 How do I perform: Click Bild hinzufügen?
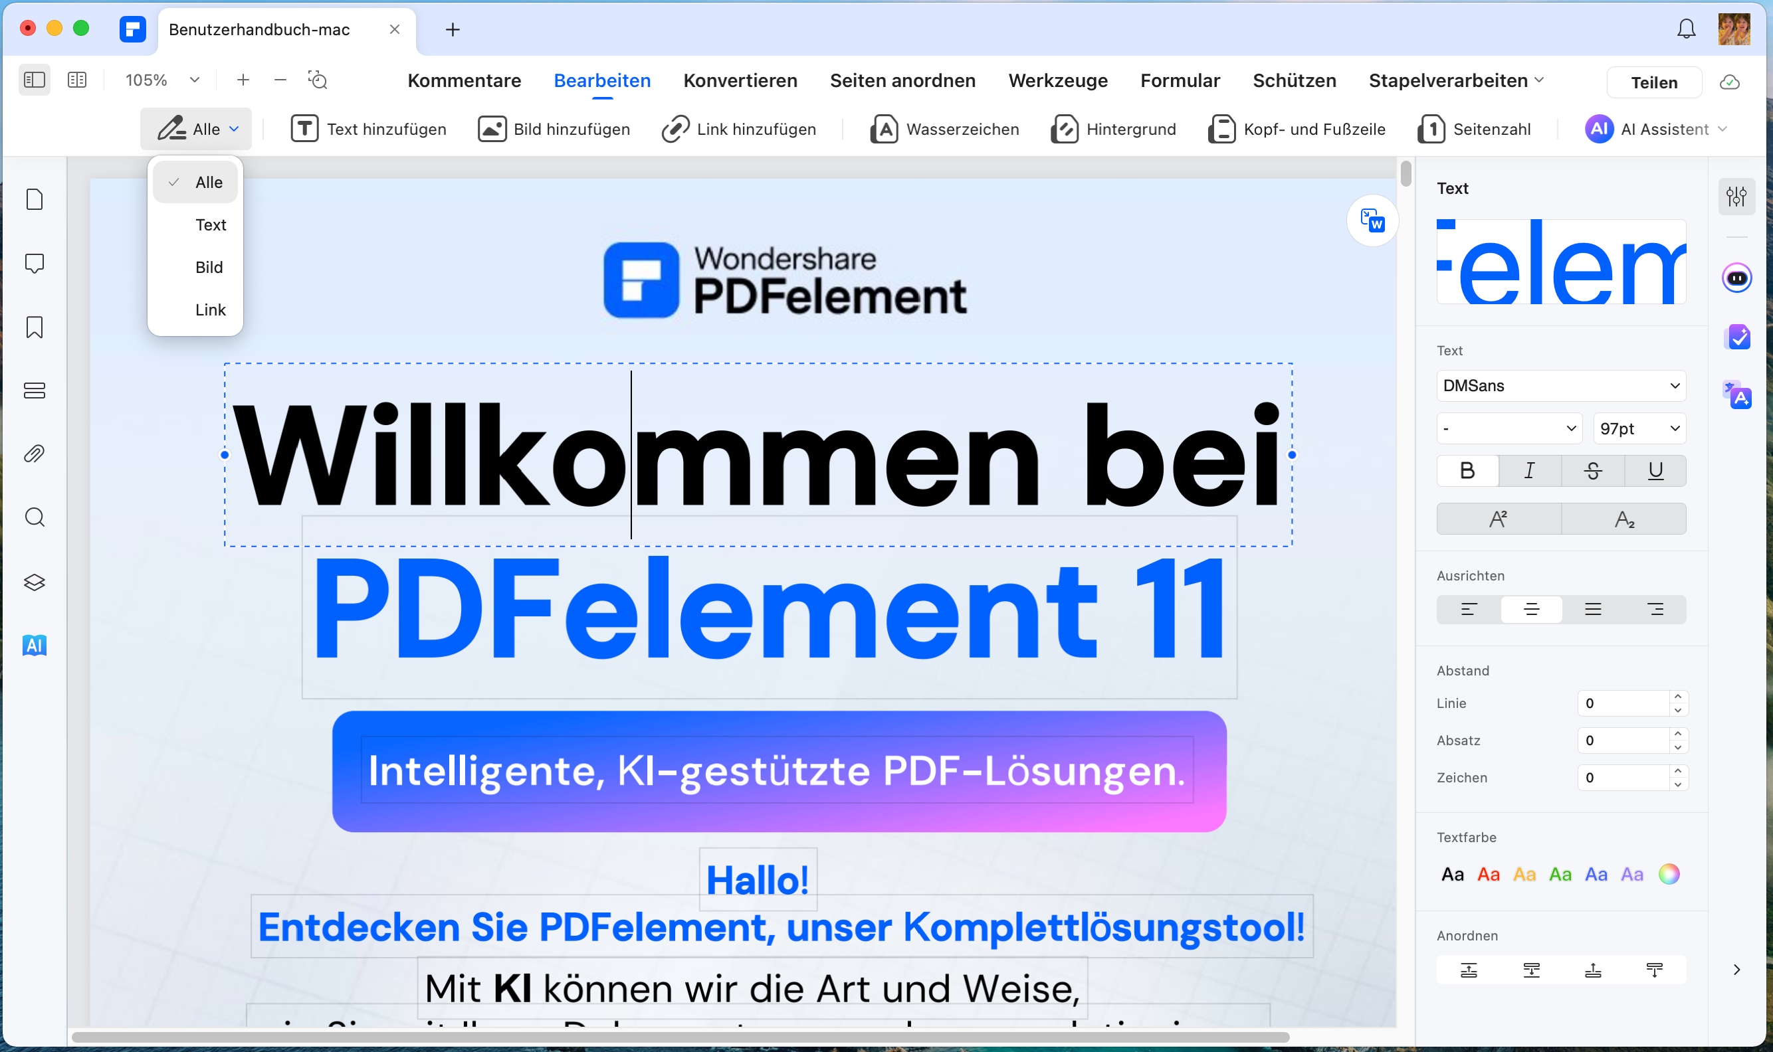tap(554, 129)
